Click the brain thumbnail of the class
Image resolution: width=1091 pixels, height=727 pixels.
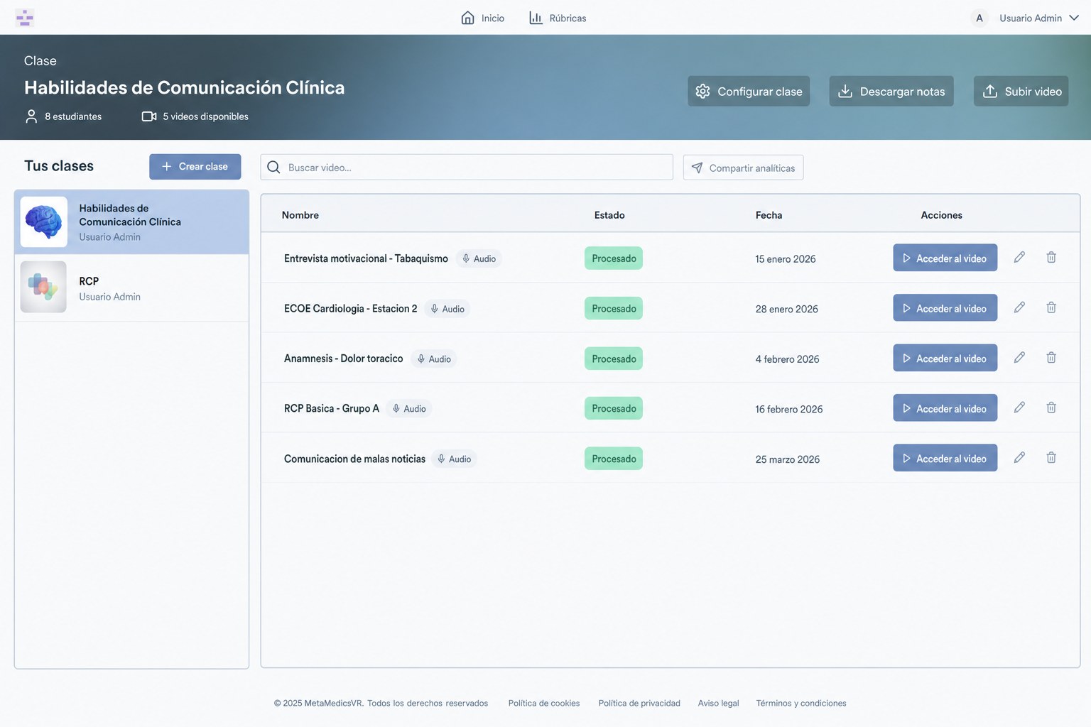(44, 222)
